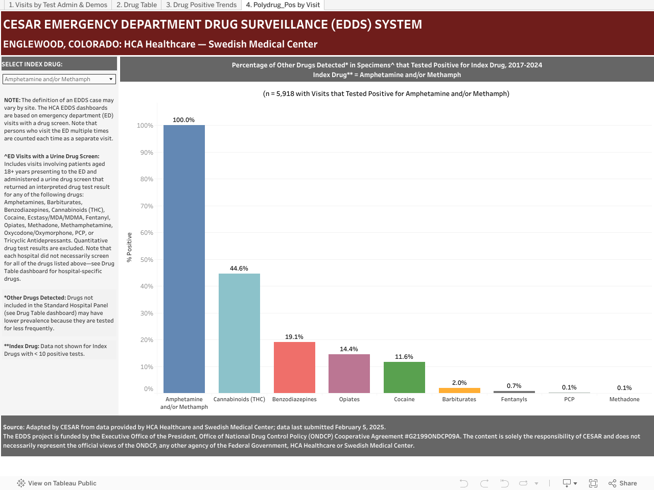Click the Source note in the footer
Screen dimensions: 654x490
[x=194, y=427]
